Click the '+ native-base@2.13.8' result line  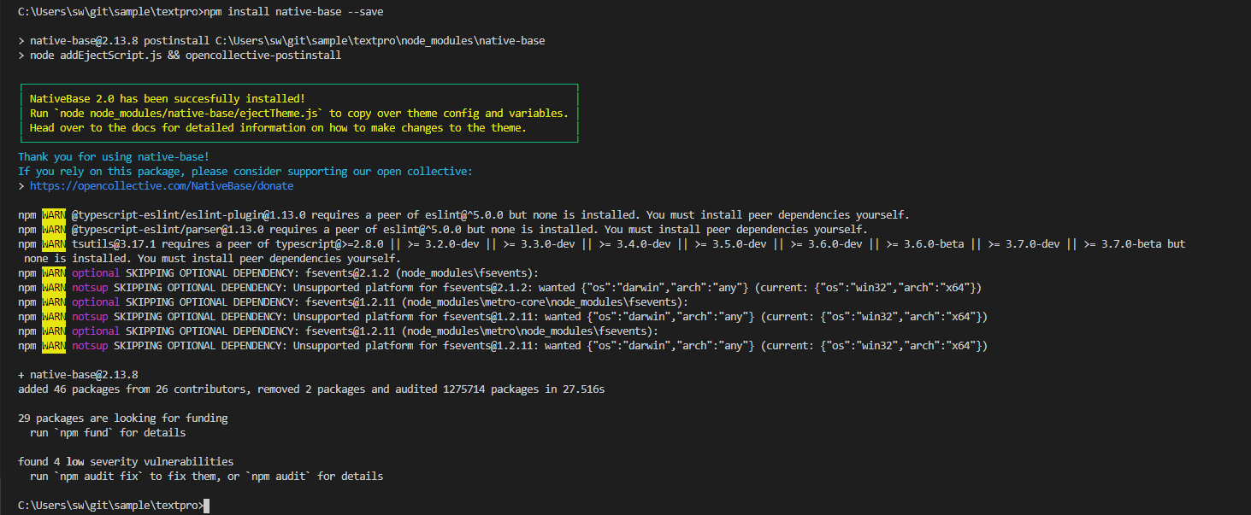[78, 375]
